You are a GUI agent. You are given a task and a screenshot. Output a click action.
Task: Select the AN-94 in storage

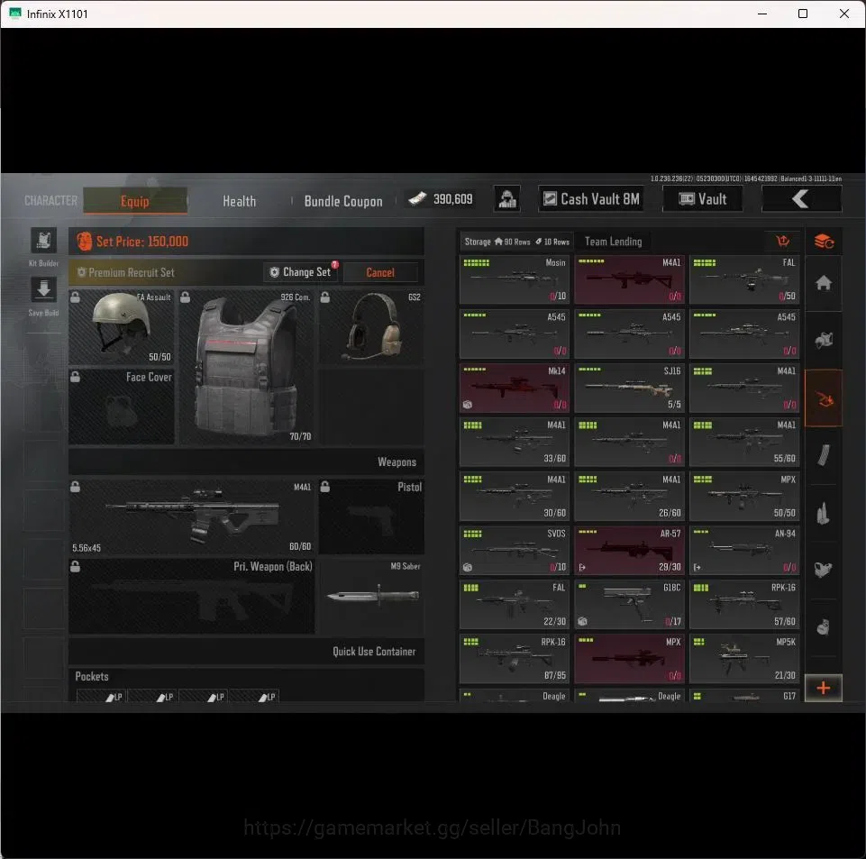coord(744,550)
